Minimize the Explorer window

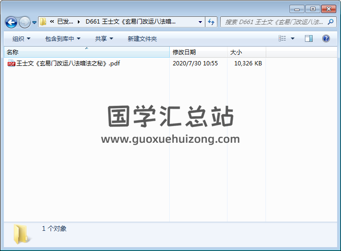297,9
